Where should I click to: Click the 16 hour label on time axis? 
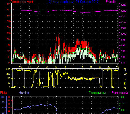pyautogui.click(x=82, y=67)
